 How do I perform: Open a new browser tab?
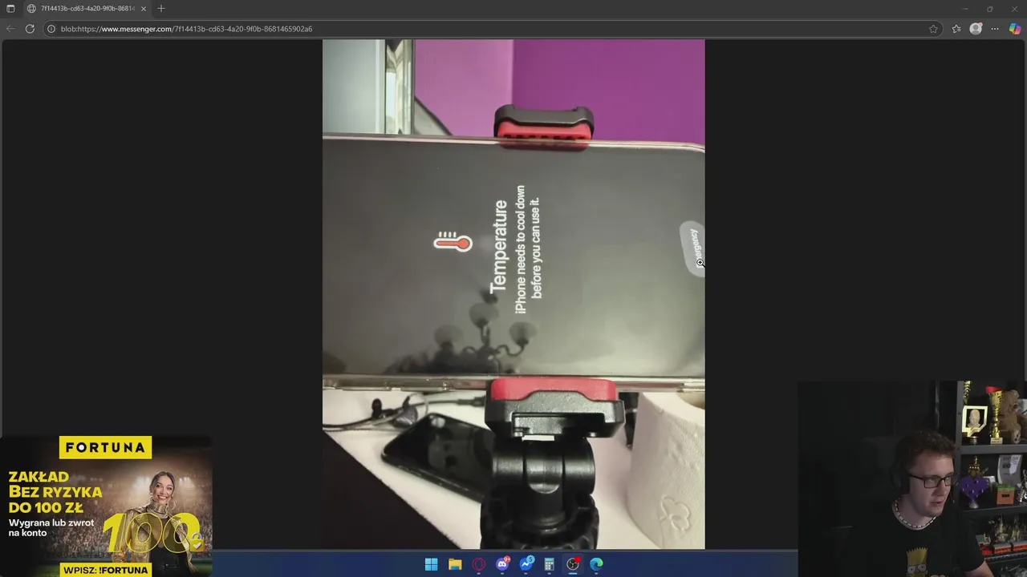click(x=161, y=9)
